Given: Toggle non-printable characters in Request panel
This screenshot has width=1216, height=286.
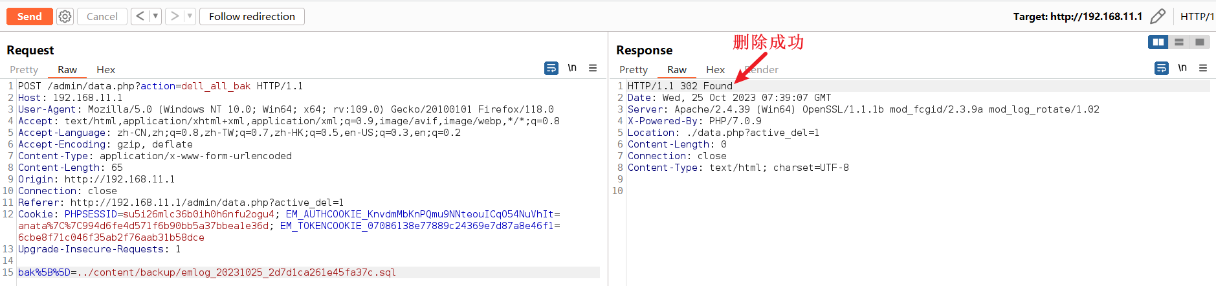Looking at the screenshot, I should tap(572, 68).
